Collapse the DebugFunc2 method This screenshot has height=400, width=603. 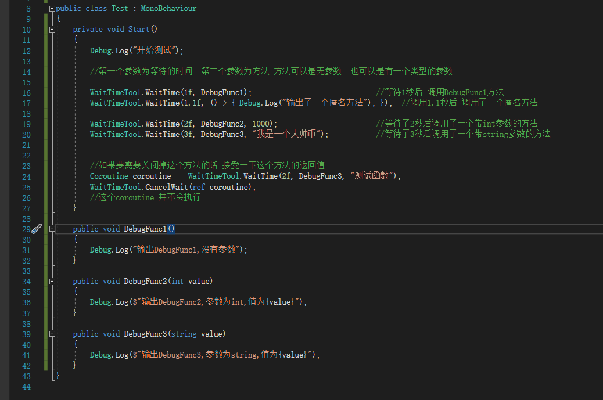point(52,281)
